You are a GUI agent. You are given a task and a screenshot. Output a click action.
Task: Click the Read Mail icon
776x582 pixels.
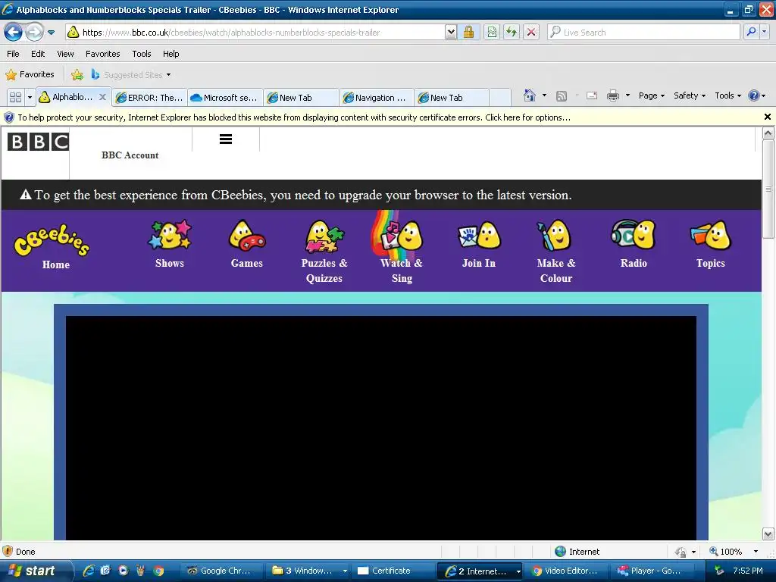pos(592,95)
